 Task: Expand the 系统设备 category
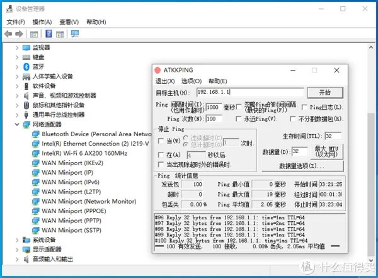tap(17, 240)
